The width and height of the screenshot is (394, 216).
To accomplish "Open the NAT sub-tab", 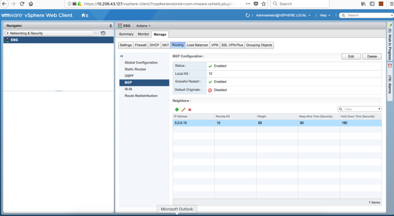I will pyautogui.click(x=166, y=45).
